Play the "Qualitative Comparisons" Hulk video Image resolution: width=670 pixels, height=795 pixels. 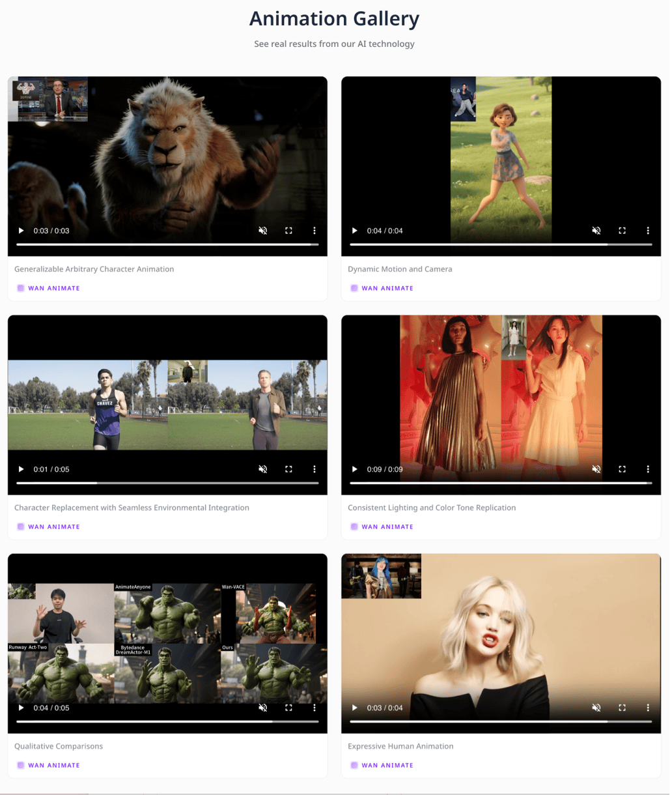point(20,708)
